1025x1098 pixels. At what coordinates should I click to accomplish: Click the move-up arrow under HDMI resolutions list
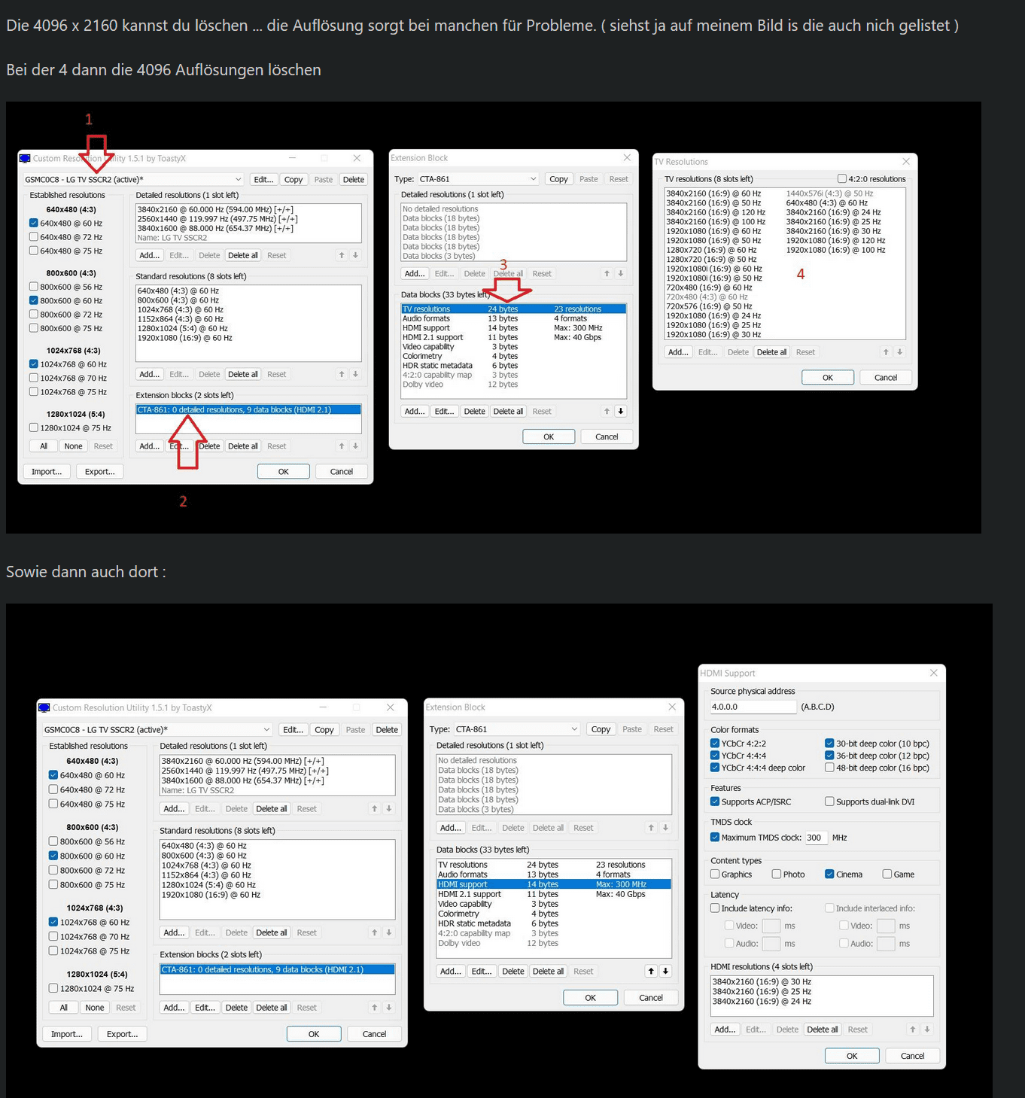[913, 1030]
